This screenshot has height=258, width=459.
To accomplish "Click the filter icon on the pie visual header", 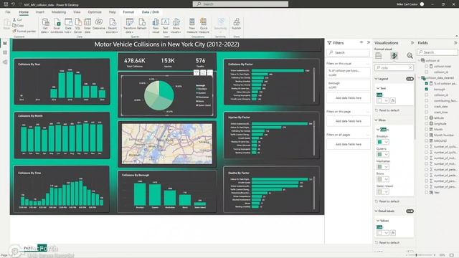I will [x=197, y=72].
